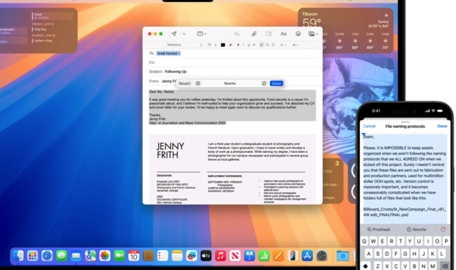Screen dimensions: 456x270
Task: Open the send options arrow beside the paper plane
Action: [184, 34]
